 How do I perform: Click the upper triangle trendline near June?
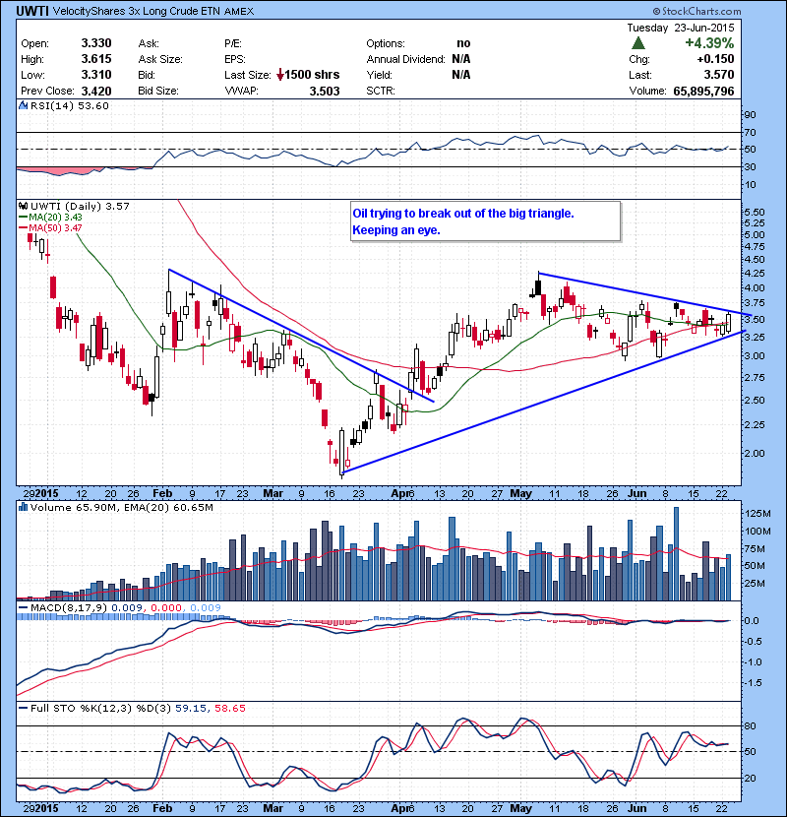(x=643, y=294)
